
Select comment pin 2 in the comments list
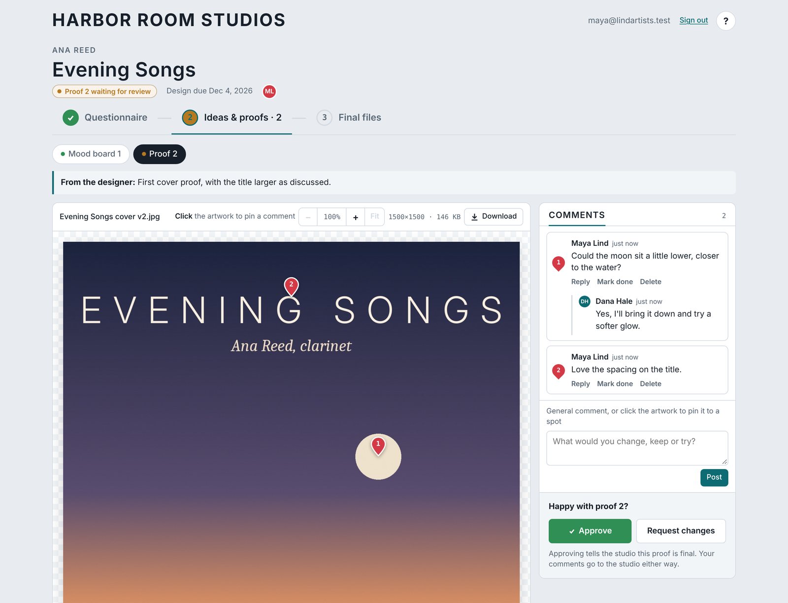[558, 371]
